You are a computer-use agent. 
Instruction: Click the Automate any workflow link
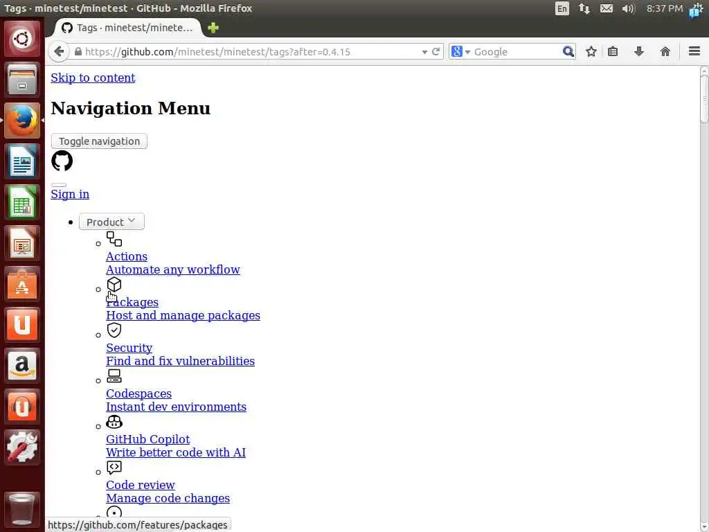pos(172,269)
